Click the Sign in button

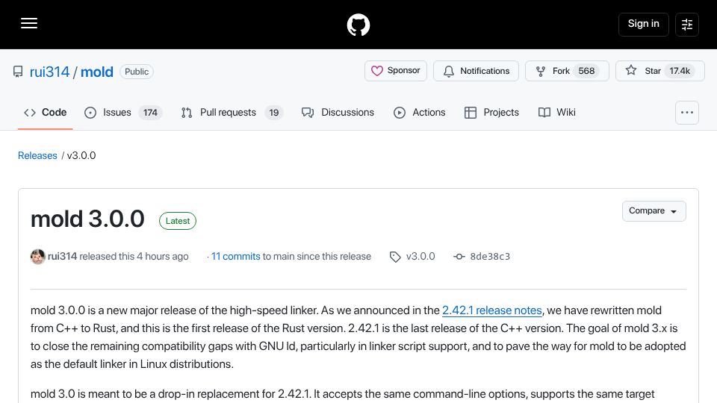tap(643, 24)
